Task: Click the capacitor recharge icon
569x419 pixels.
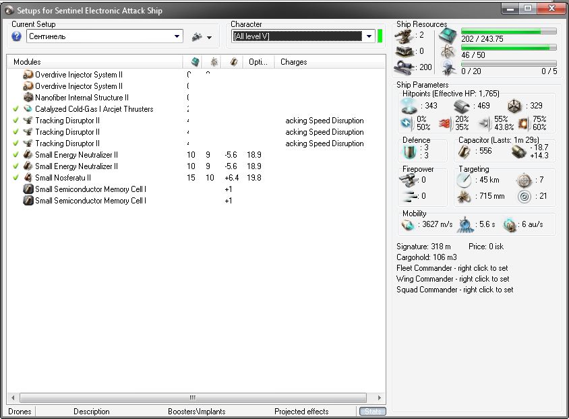Action: point(519,152)
